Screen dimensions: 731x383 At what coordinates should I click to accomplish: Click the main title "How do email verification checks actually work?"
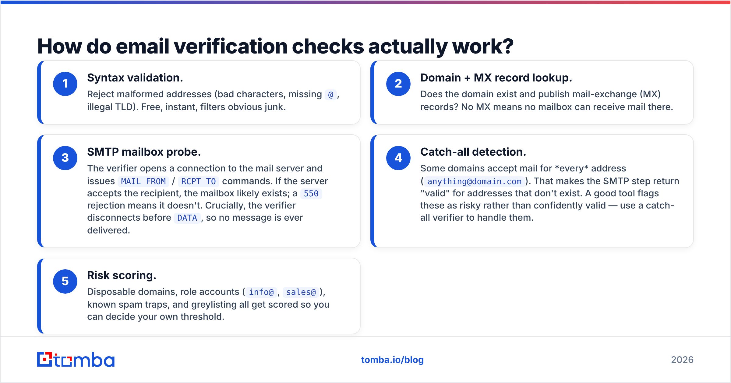pyautogui.click(x=275, y=47)
